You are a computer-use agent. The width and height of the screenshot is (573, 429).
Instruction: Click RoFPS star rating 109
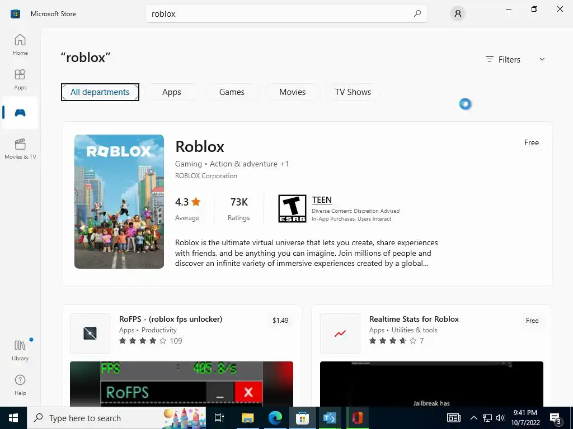[x=151, y=341]
